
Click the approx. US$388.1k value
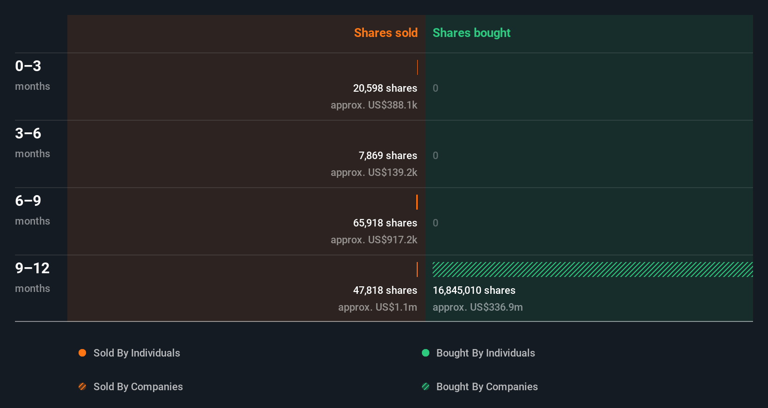pyautogui.click(x=374, y=105)
